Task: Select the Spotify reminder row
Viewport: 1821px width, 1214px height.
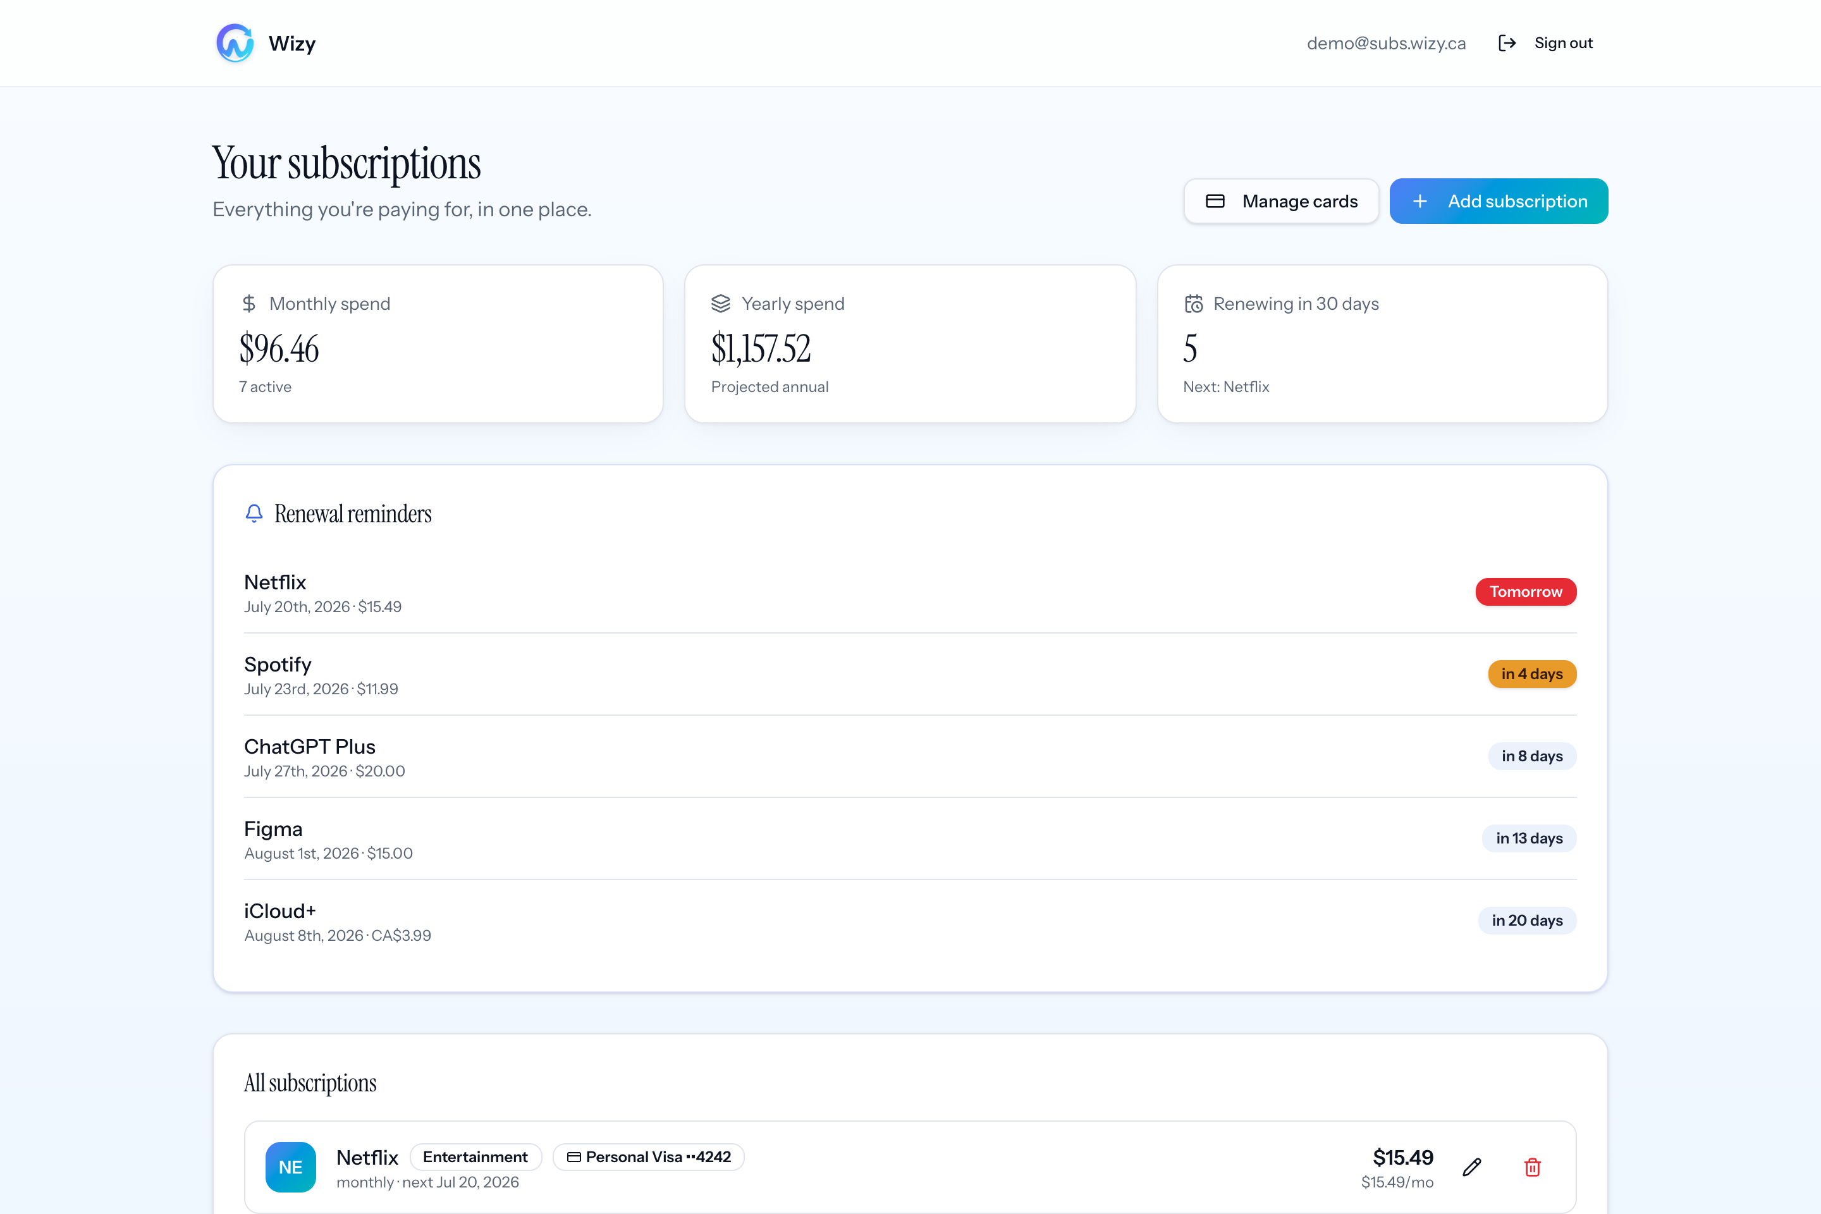Action: coord(910,675)
